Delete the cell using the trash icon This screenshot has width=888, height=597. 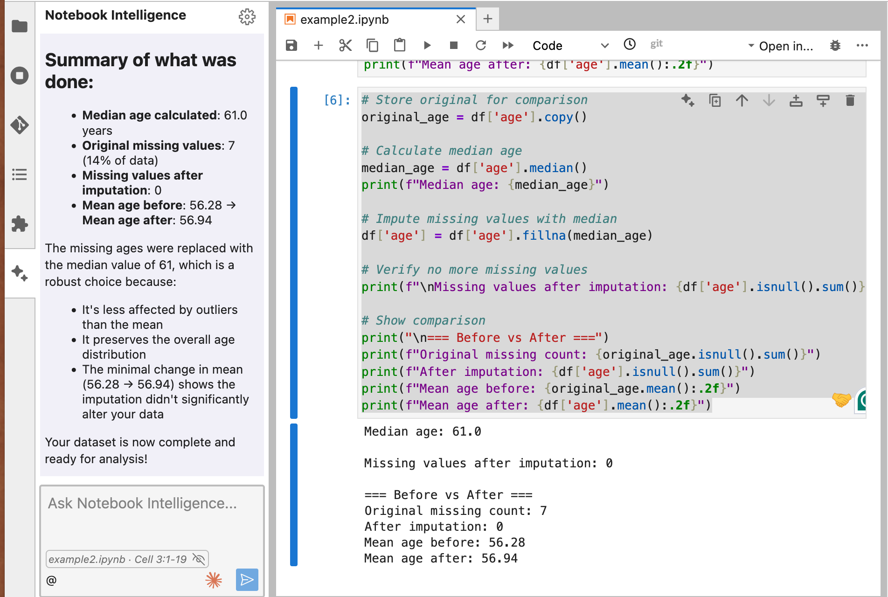click(850, 101)
